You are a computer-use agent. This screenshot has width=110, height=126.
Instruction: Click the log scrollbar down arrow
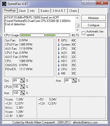pyautogui.click(x=77, y=30)
